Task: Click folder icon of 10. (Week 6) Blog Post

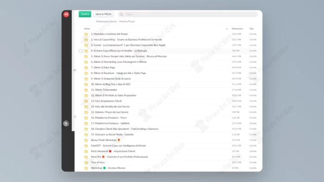Action: tap(86, 84)
